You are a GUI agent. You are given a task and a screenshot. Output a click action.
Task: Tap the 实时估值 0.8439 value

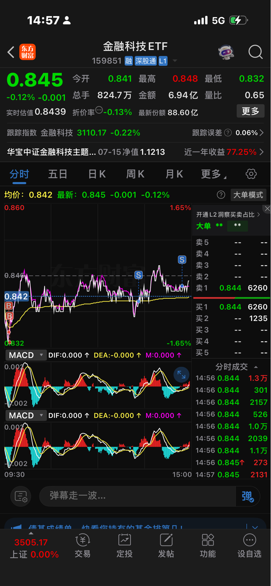50,112
